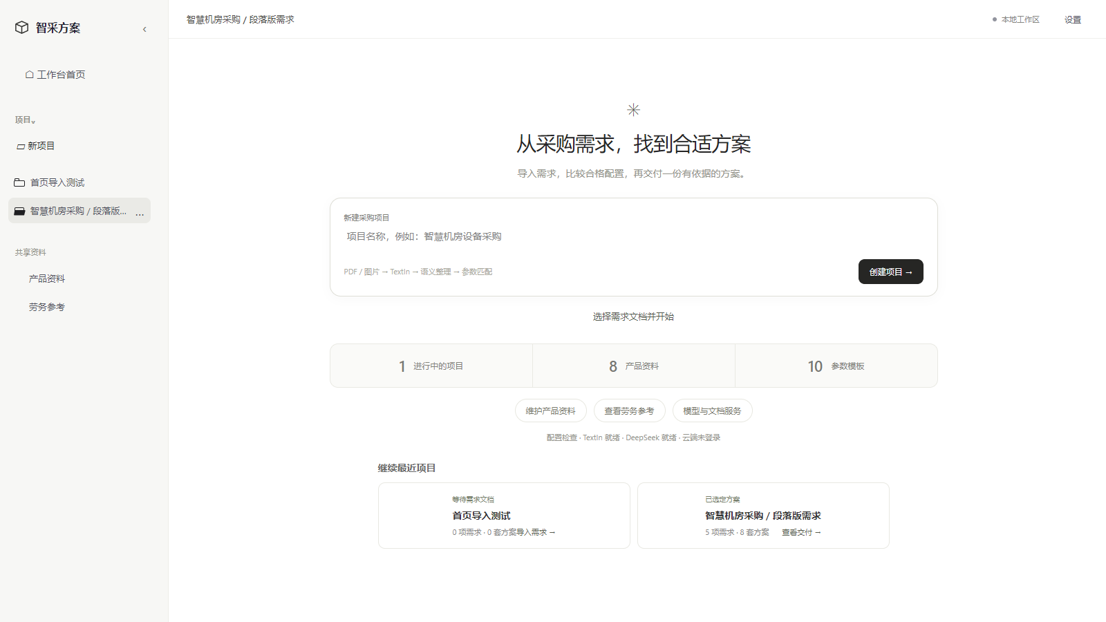Image resolution: width=1106 pixels, height=622 pixels.
Task: Click the 查看劳务参考 pill button
Action: tap(630, 411)
